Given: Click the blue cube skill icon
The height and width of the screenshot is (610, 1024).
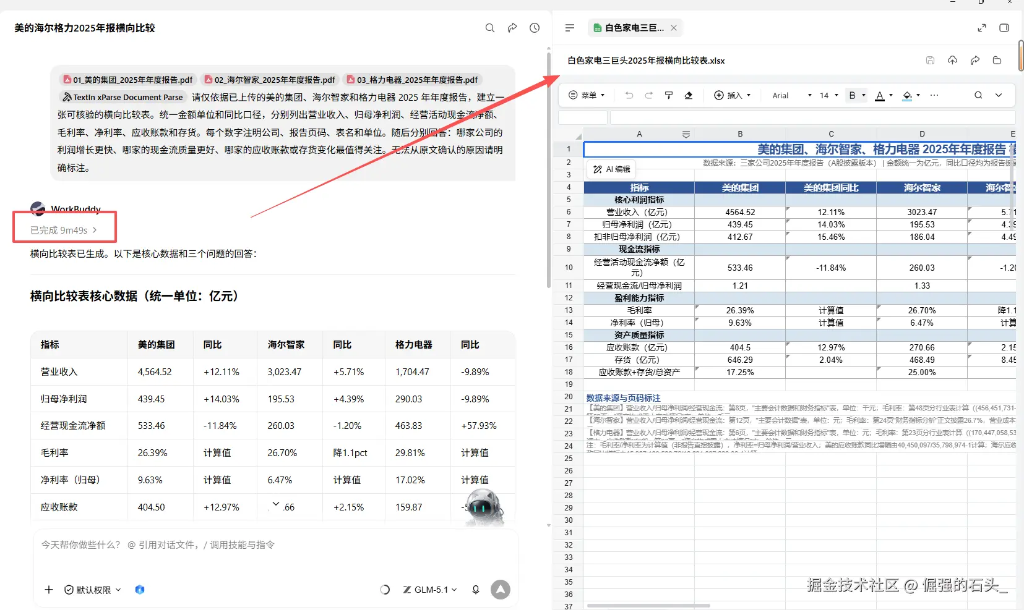Looking at the screenshot, I should pyautogui.click(x=140, y=590).
